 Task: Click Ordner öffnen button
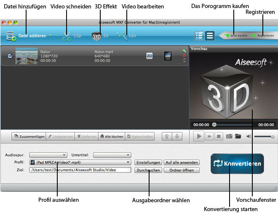coord(182,170)
